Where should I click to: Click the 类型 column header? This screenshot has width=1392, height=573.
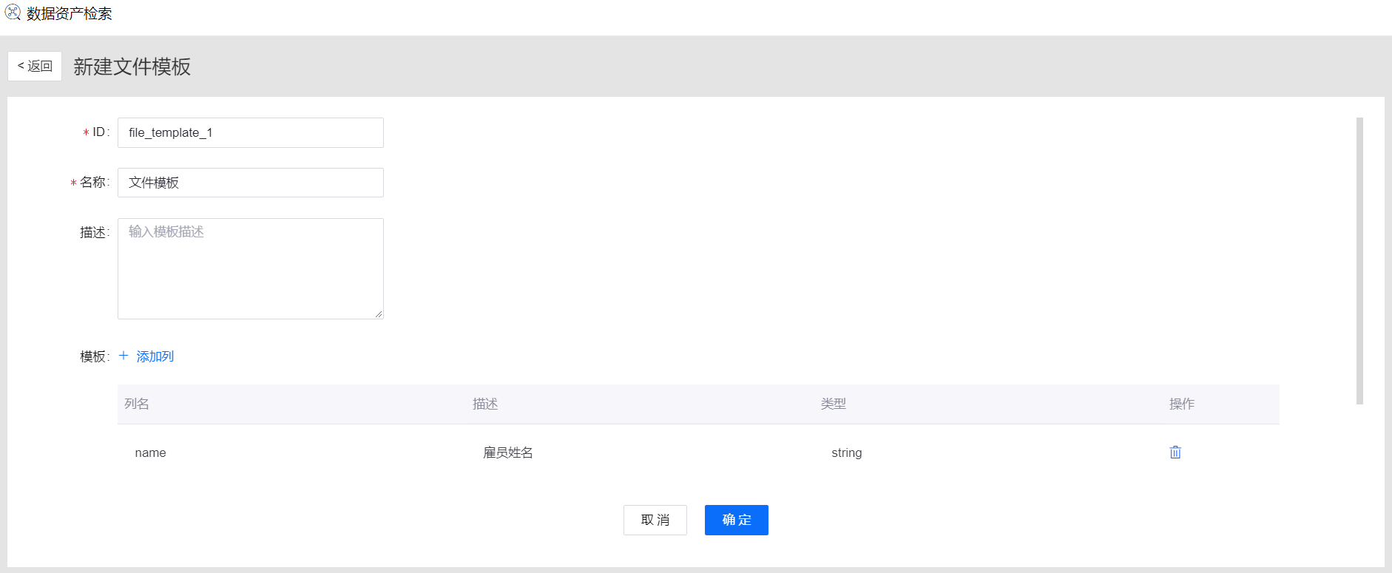(x=834, y=404)
